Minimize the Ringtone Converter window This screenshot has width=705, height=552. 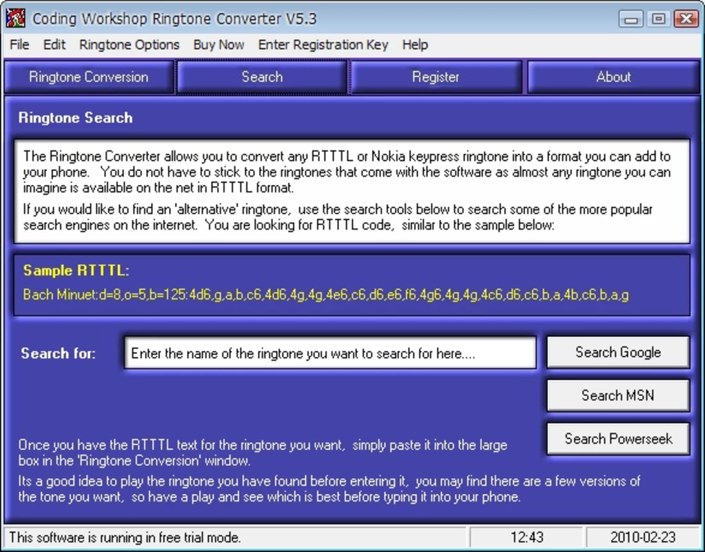[631, 19]
